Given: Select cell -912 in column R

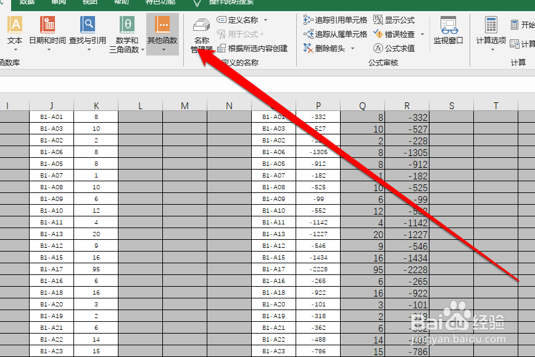Looking at the screenshot, I should [407, 163].
